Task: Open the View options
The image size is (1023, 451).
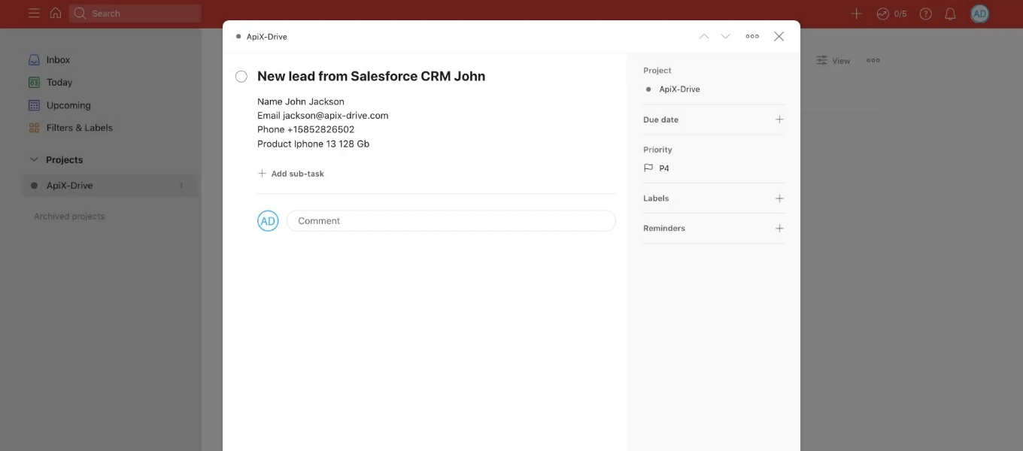Action: tap(834, 60)
